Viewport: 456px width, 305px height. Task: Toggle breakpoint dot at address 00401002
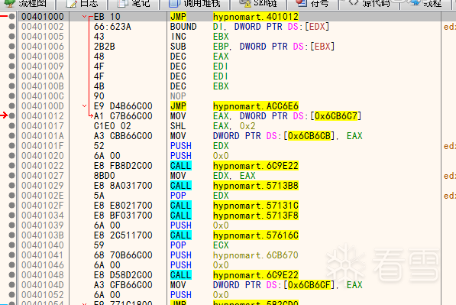click(11, 27)
